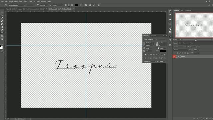Image resolution: width=213 pixels, height=120 pixels.
Task: Open the Image menu
Action: (11, 2)
